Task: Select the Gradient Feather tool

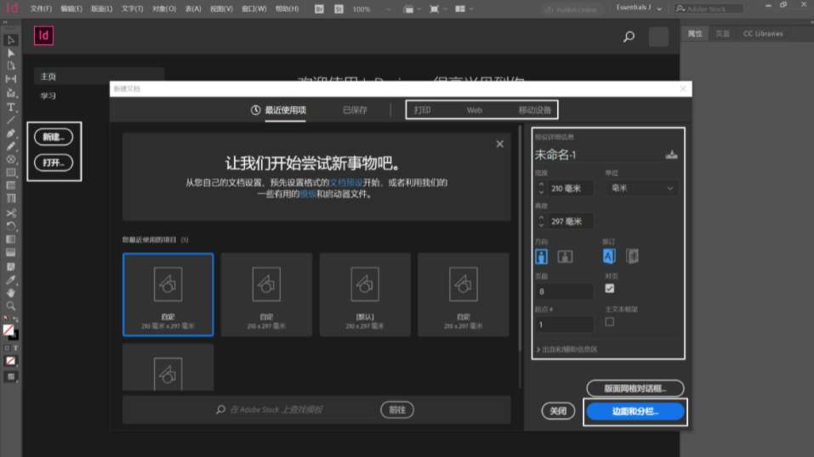Action: coord(11,252)
